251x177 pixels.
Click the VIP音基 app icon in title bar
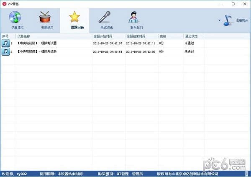point(4,4)
